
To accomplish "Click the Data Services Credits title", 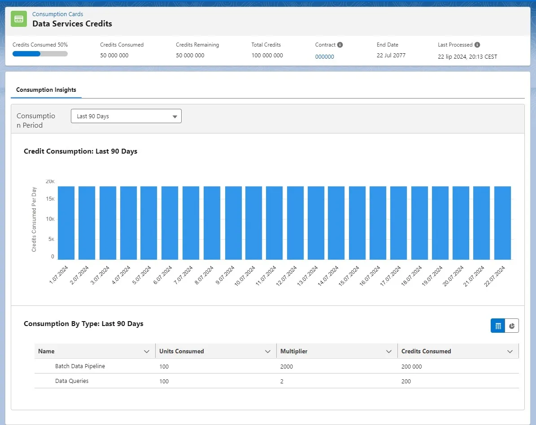I will pyautogui.click(x=72, y=24).
